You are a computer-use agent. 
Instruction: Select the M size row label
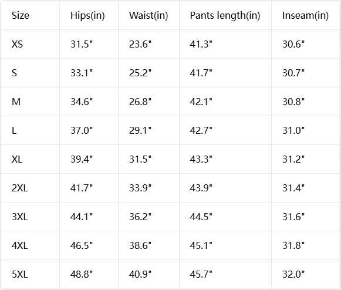(x=16, y=102)
